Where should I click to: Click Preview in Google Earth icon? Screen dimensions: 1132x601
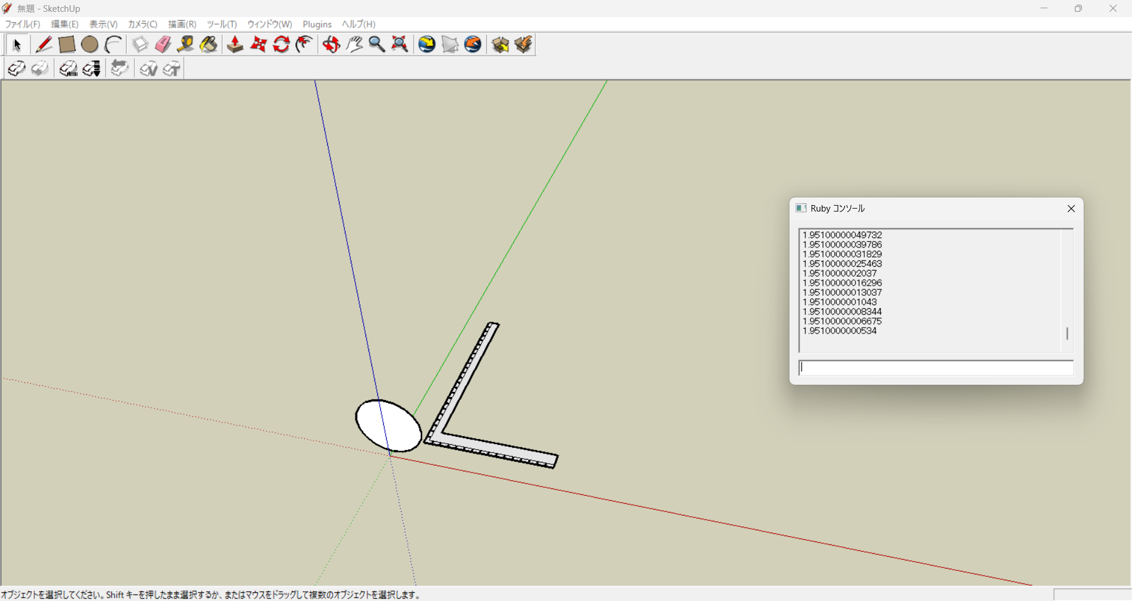point(473,45)
